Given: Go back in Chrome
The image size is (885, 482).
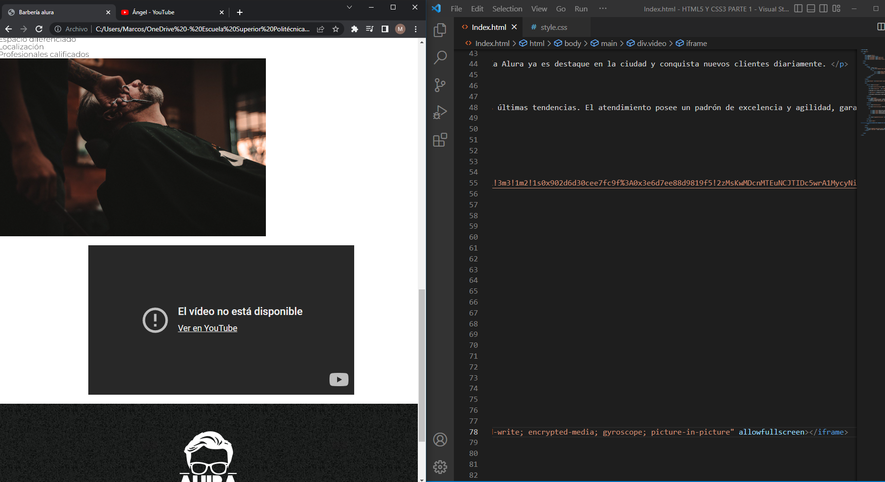Looking at the screenshot, I should coord(9,29).
